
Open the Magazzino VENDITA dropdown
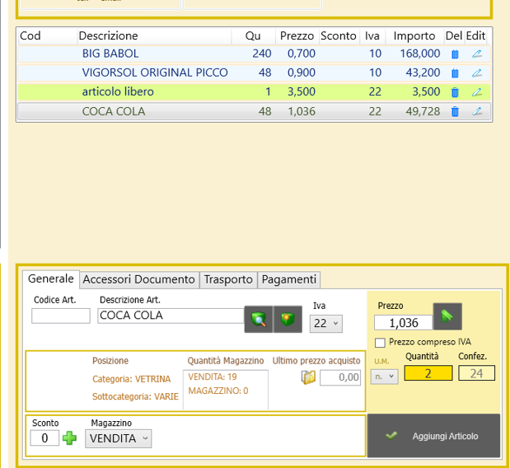click(119, 438)
